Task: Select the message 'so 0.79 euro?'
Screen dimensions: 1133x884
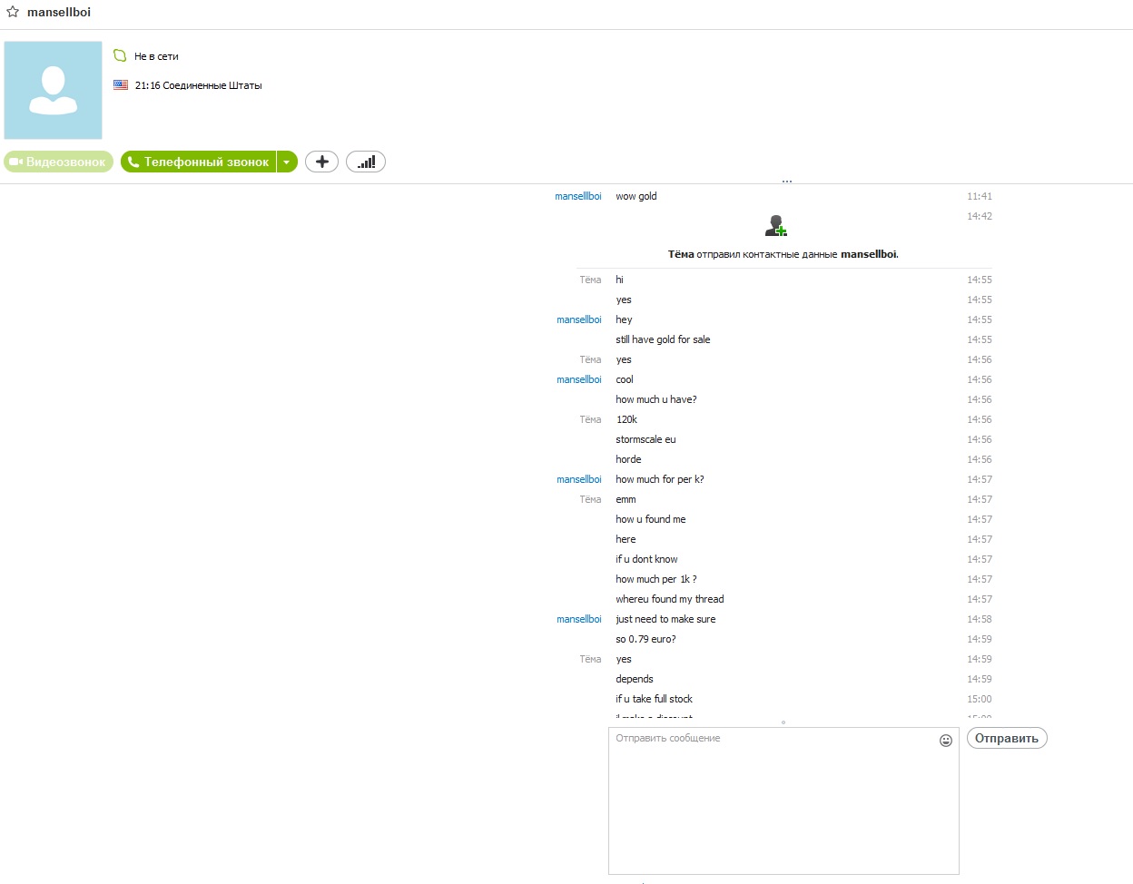Action: [x=645, y=639]
